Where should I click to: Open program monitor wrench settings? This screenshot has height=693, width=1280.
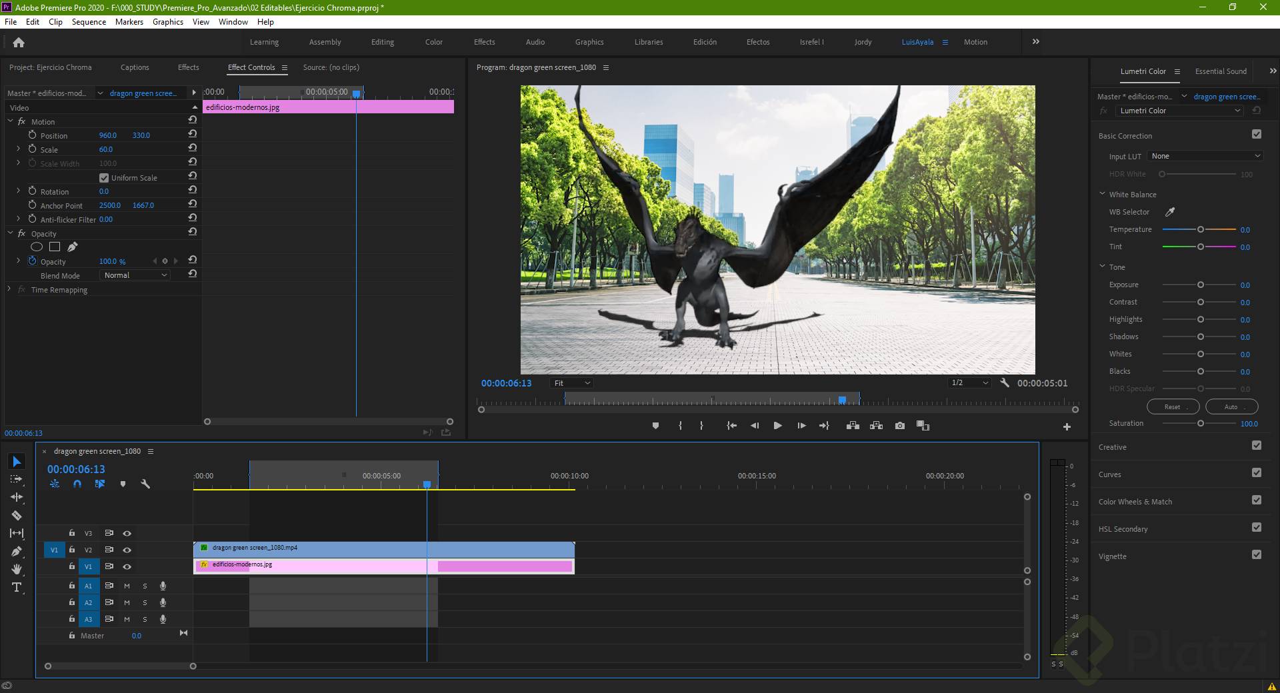(1005, 383)
